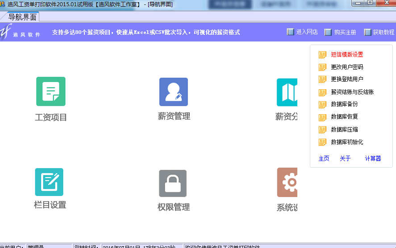Open the 权限管理 lock icon
The width and height of the screenshot is (396, 248).
click(x=173, y=183)
